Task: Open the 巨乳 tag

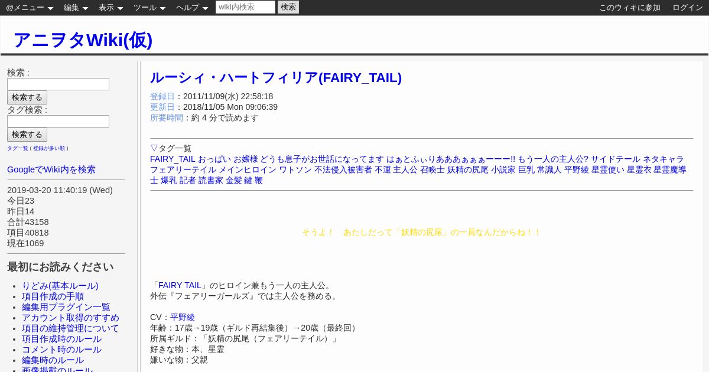Action: click(x=526, y=169)
